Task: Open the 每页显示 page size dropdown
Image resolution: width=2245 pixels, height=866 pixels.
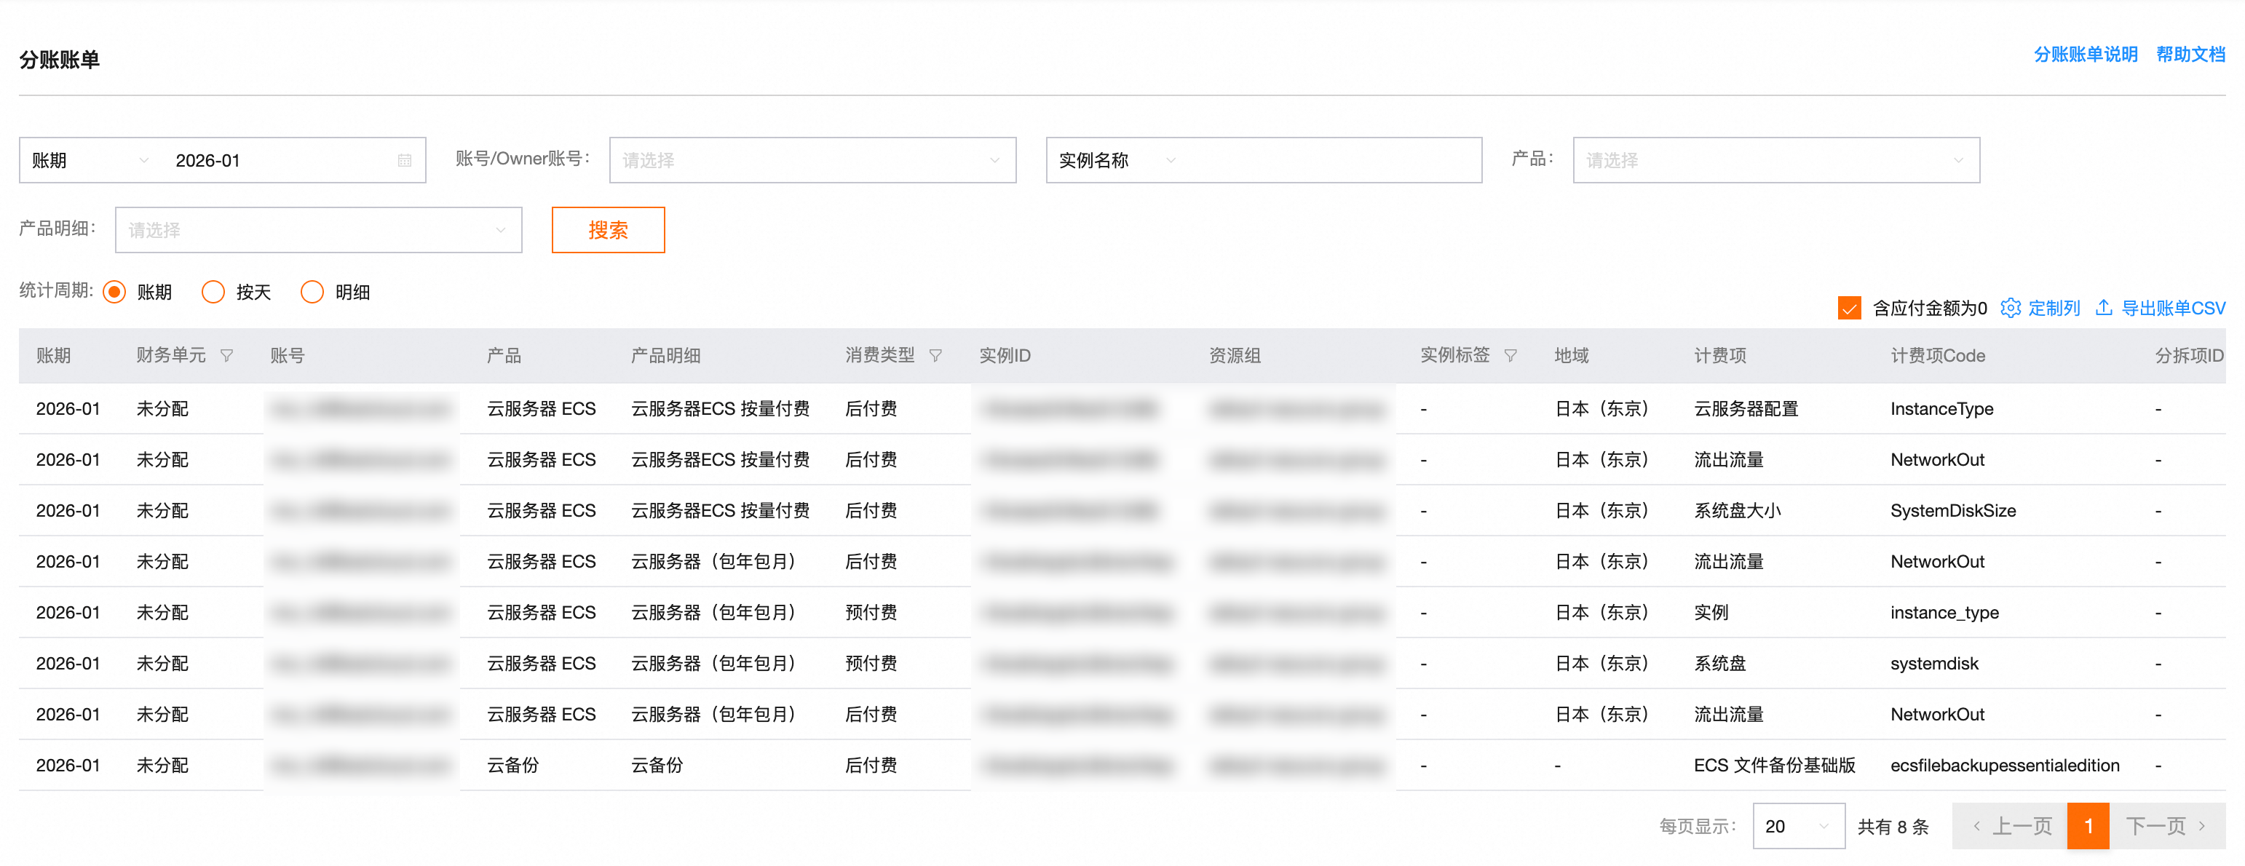Action: pyautogui.click(x=1798, y=826)
